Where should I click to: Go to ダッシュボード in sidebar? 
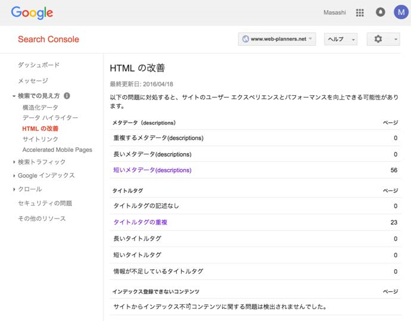39,65
